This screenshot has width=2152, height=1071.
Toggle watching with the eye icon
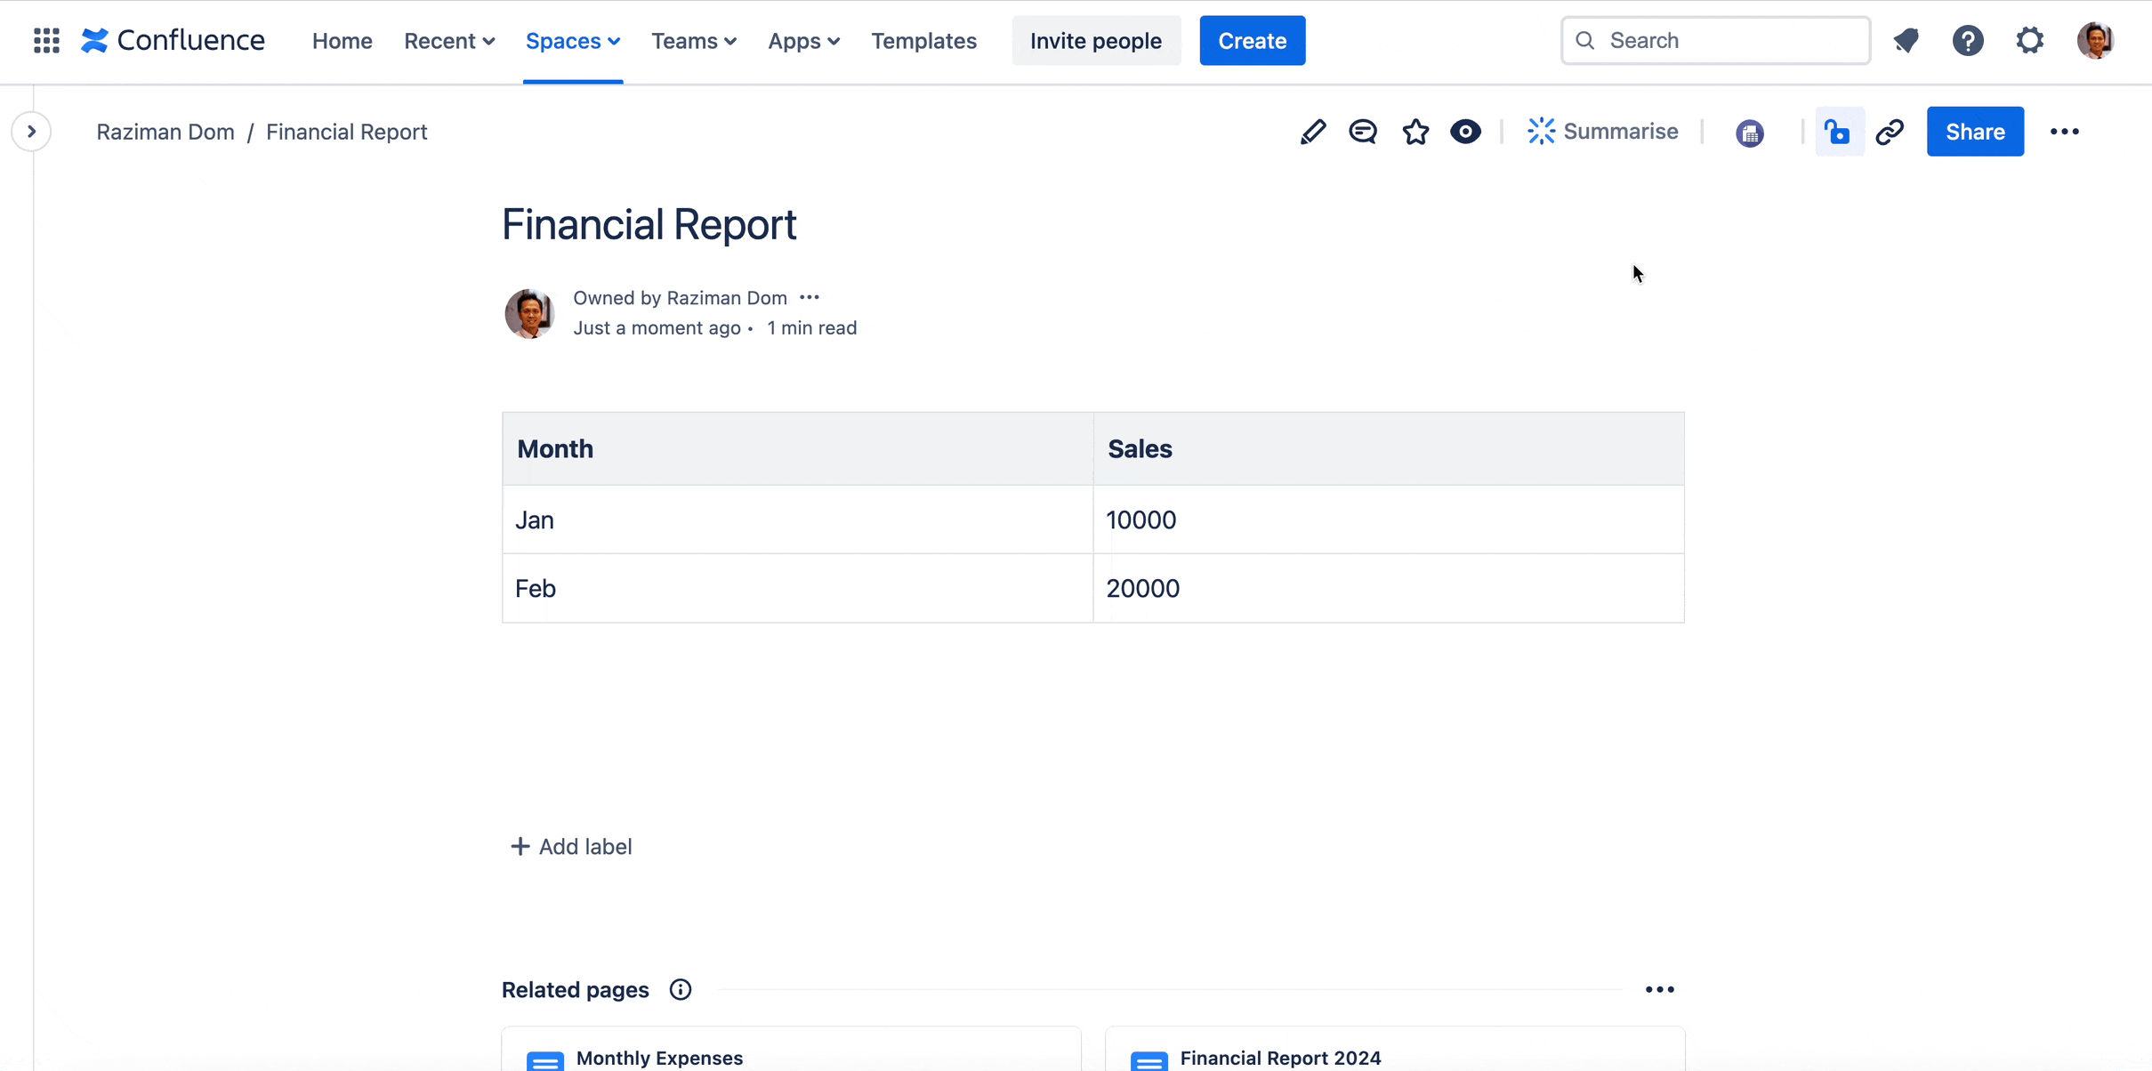(1465, 132)
